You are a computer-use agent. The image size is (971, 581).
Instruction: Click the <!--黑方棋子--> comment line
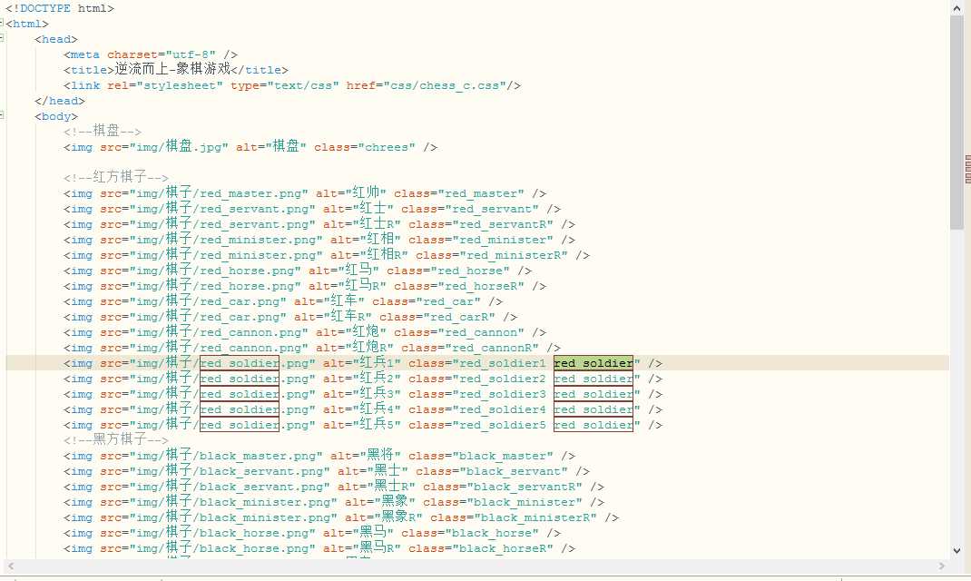tap(116, 440)
